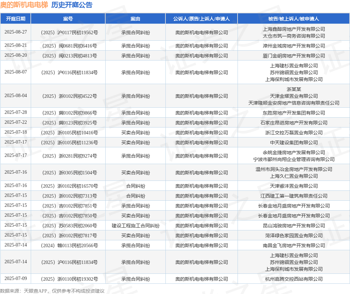Click the 案由 column header
This screenshot has width=350, height=294.
click(x=135, y=19)
